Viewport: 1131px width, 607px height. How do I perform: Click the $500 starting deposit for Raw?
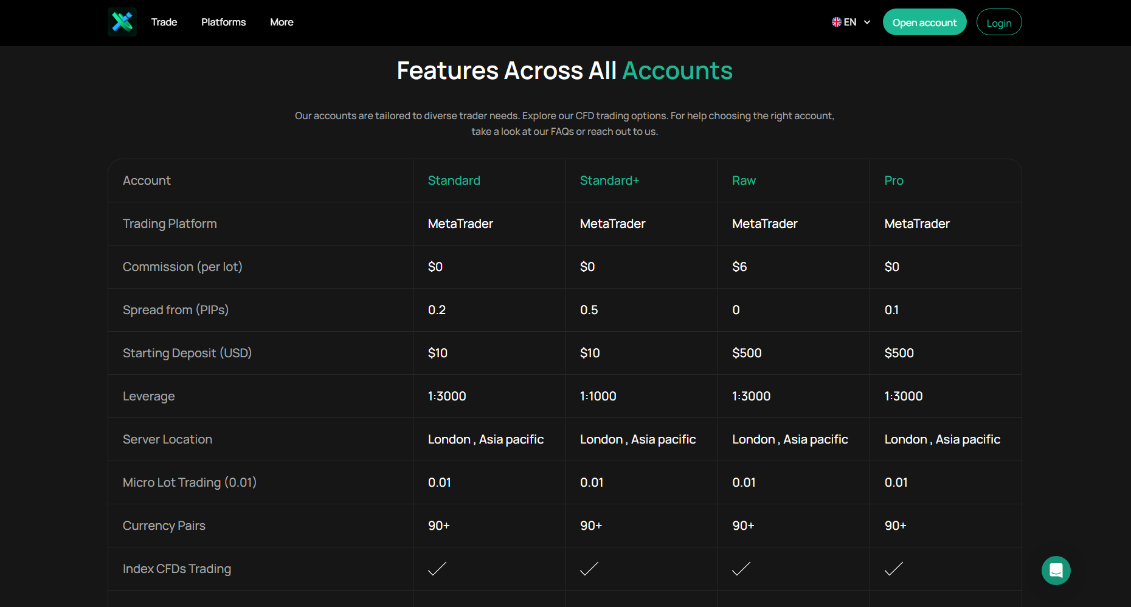(747, 353)
